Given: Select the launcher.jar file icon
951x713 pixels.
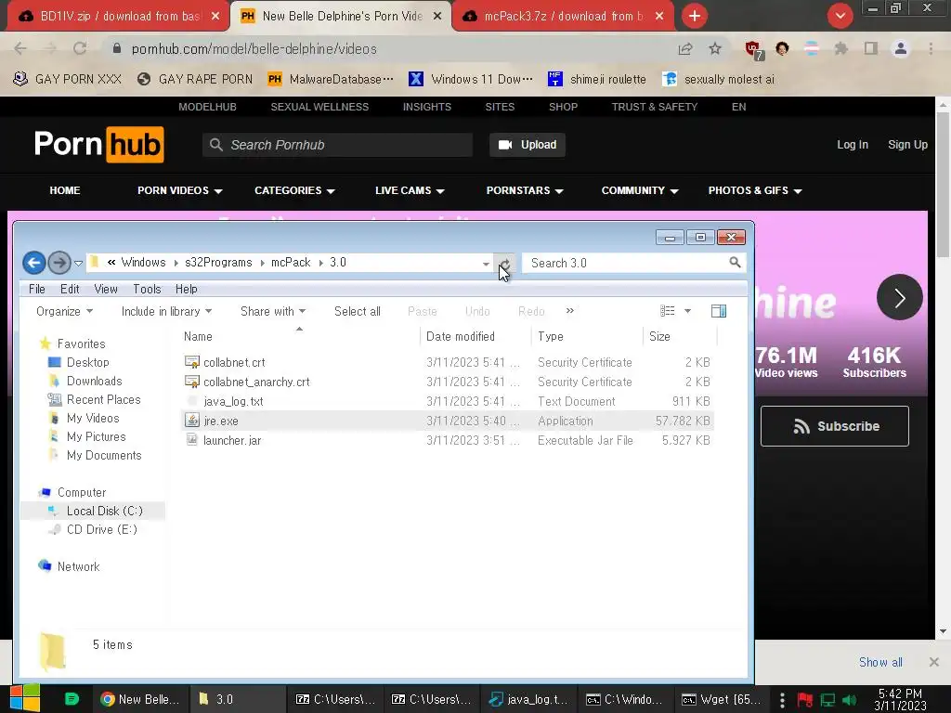Looking at the screenshot, I should (x=191, y=440).
